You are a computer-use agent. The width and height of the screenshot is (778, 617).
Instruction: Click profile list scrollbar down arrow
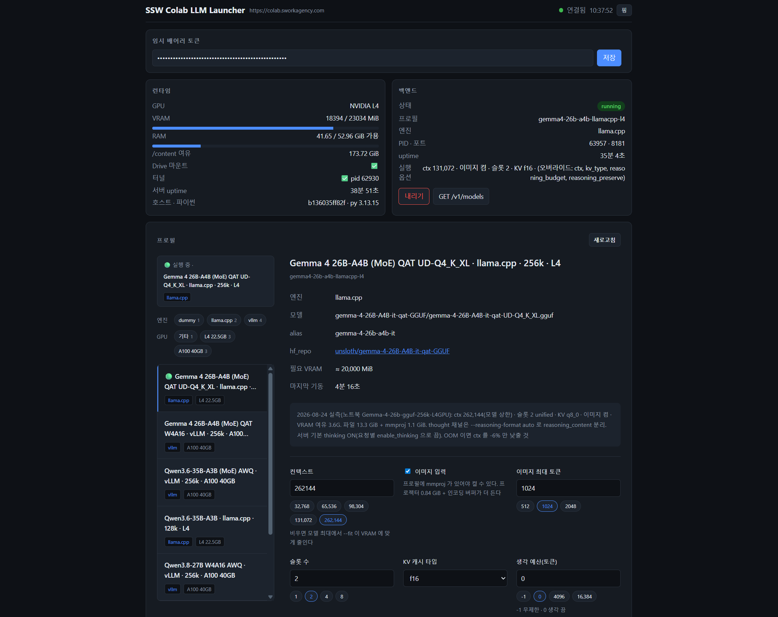pos(270,597)
